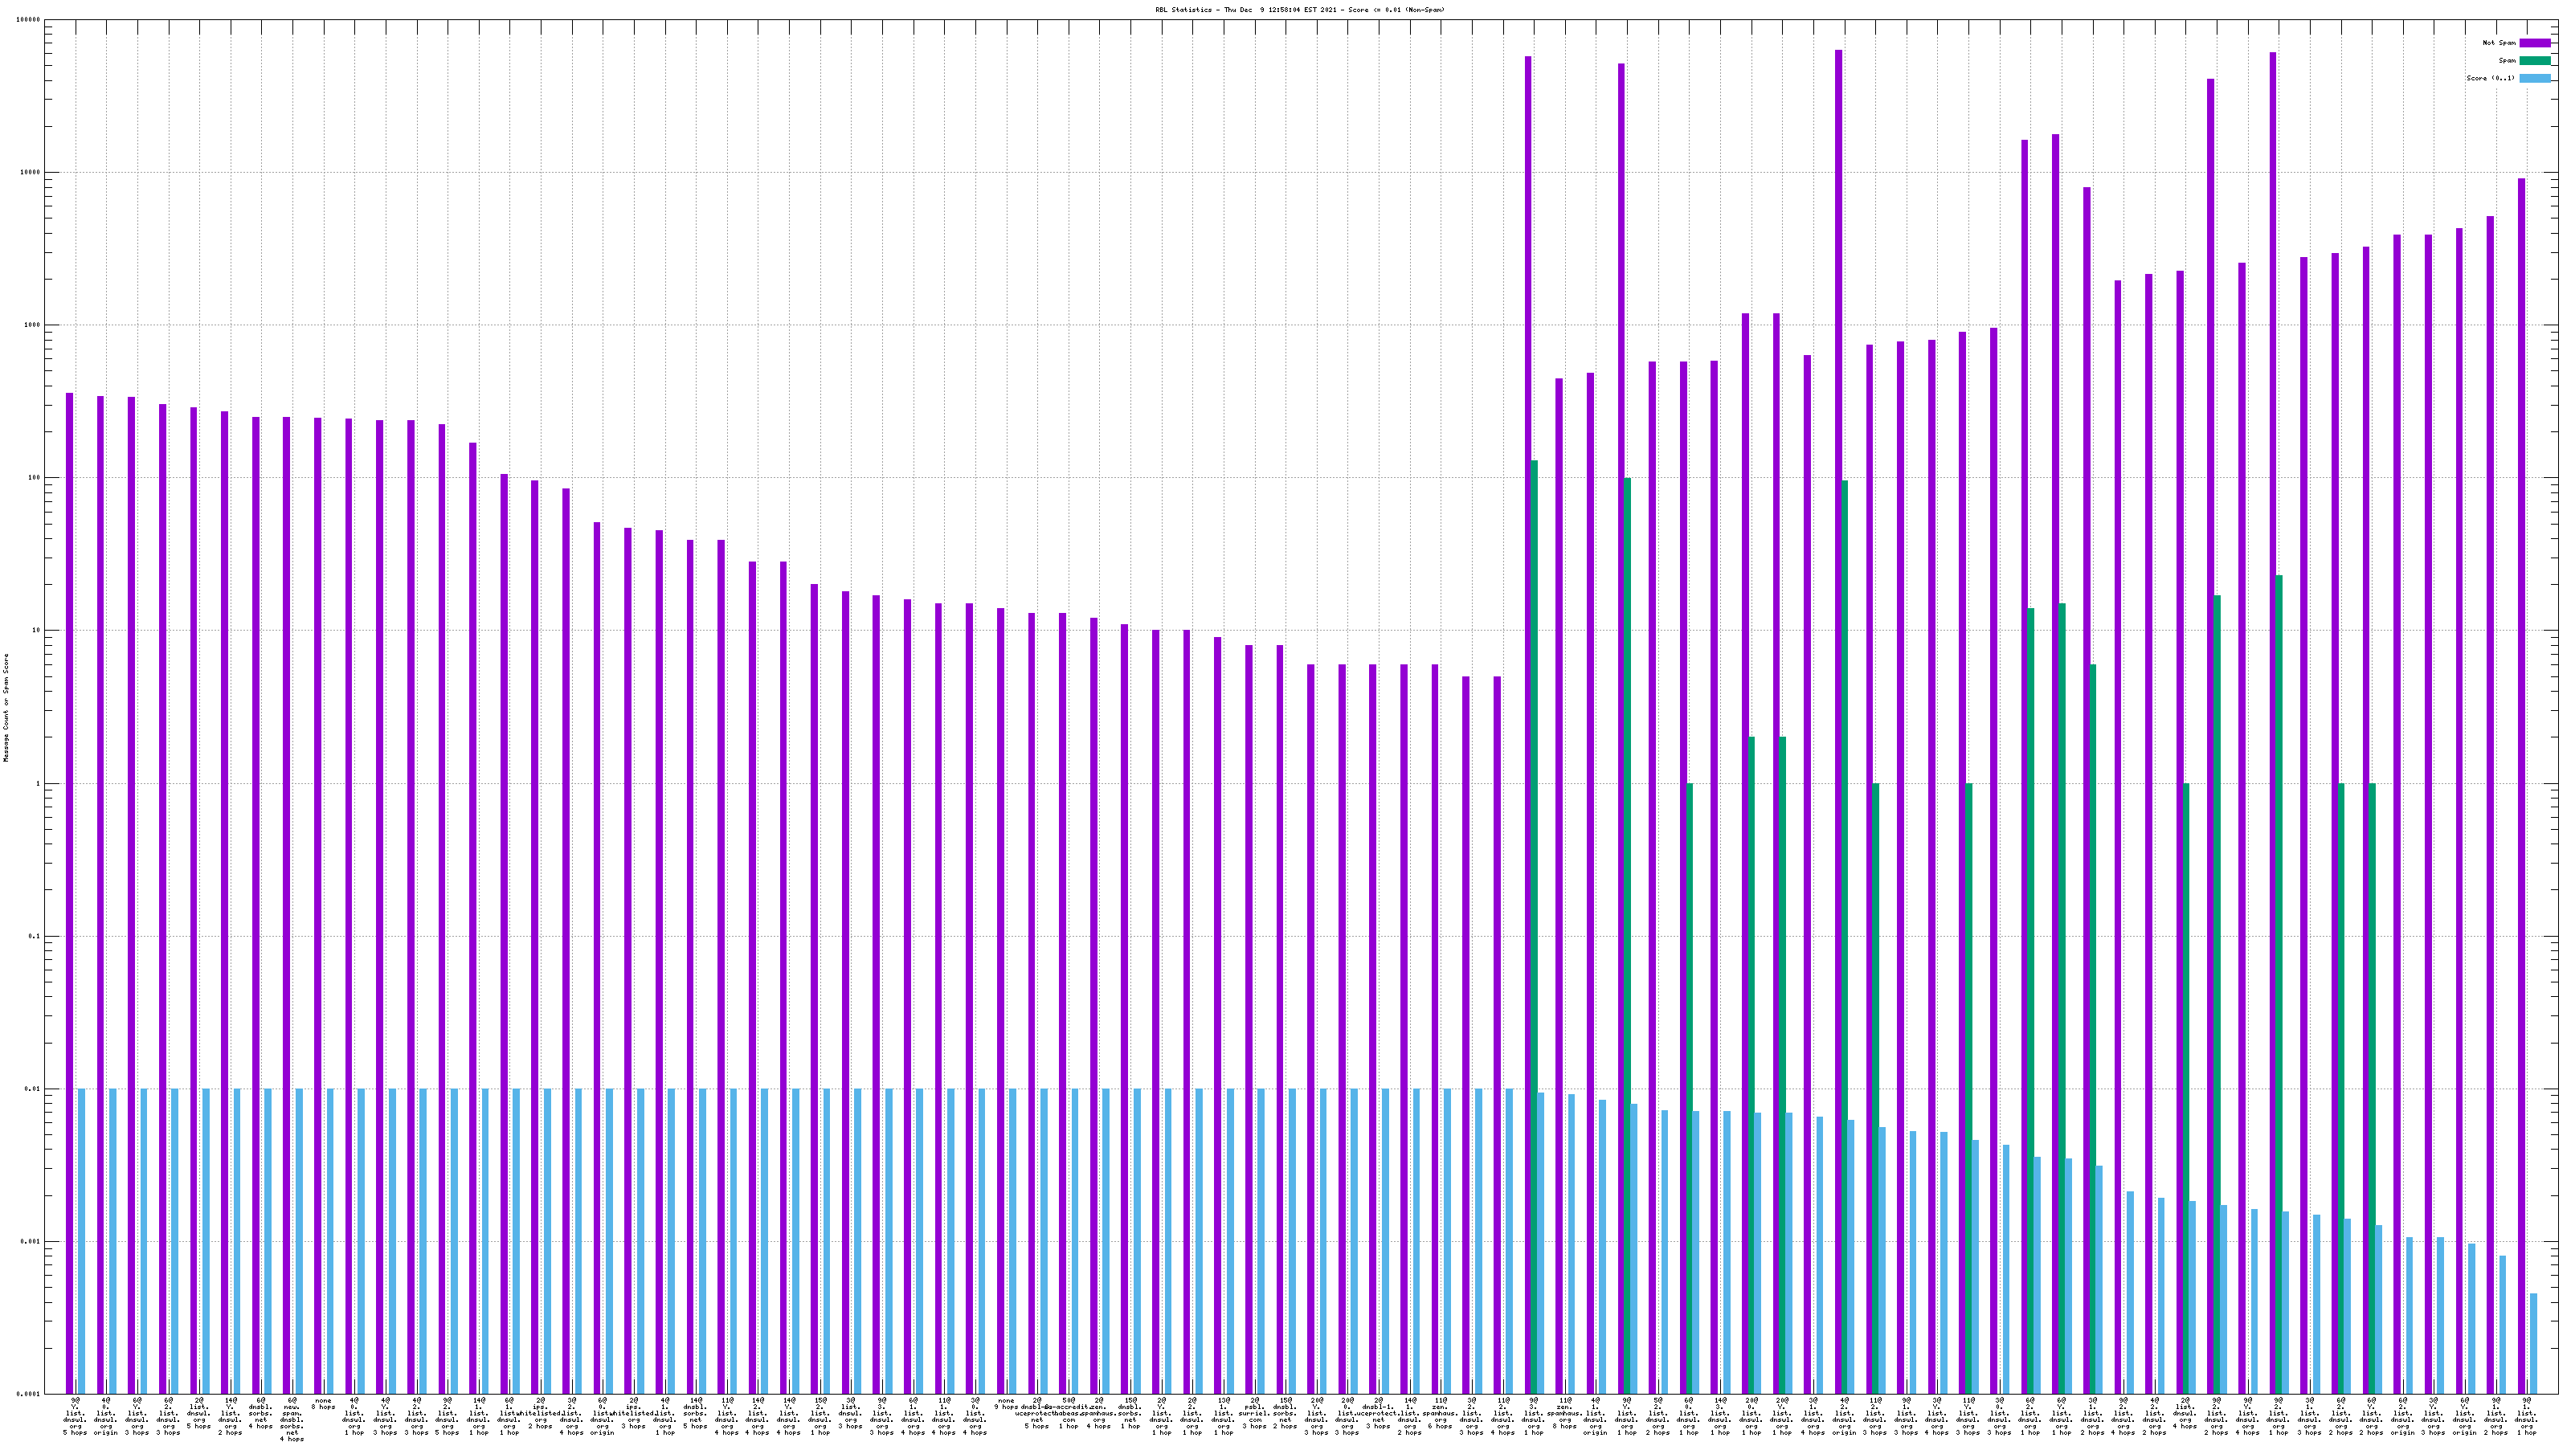Click the 0.0001 tick label on the y-axis

click(30, 1394)
